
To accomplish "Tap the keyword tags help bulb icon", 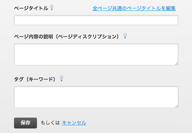I will 61,78.
